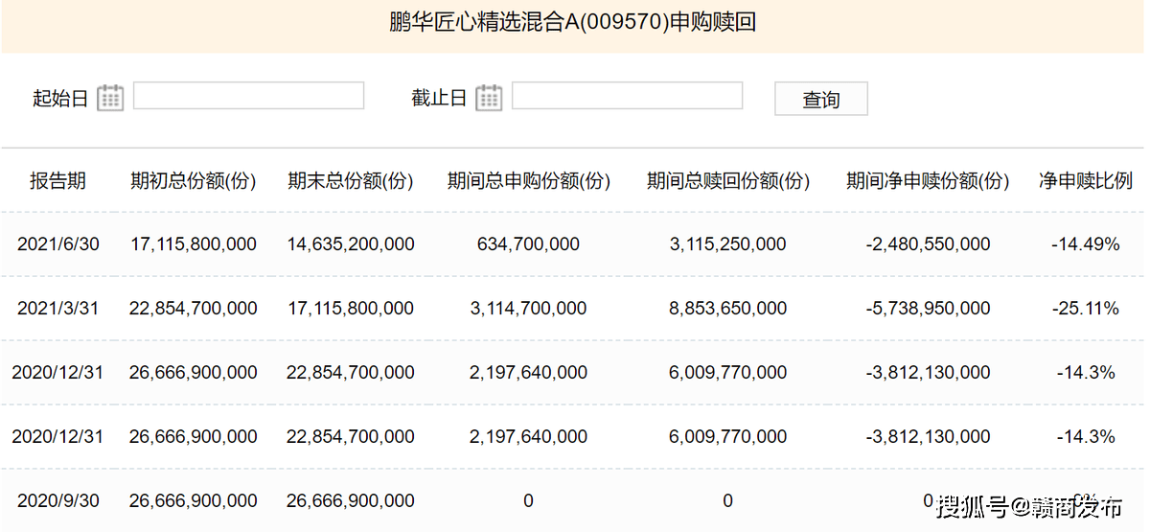
Task: Select 期末总份额 26,666,900,000 in the 2020/9/30 row
Action: pos(351,501)
